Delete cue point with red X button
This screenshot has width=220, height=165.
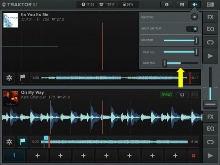194,155
